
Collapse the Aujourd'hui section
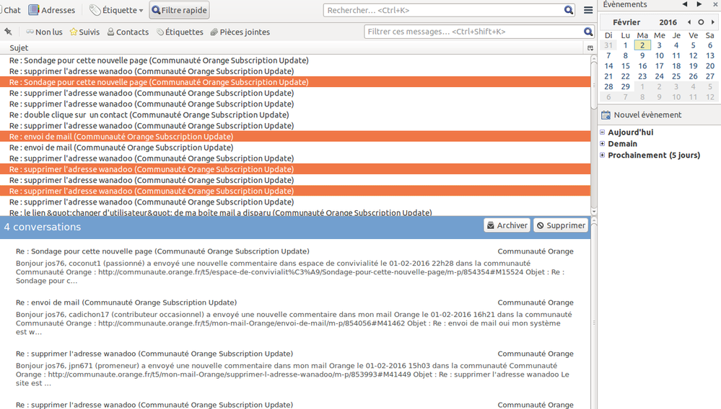coord(603,132)
